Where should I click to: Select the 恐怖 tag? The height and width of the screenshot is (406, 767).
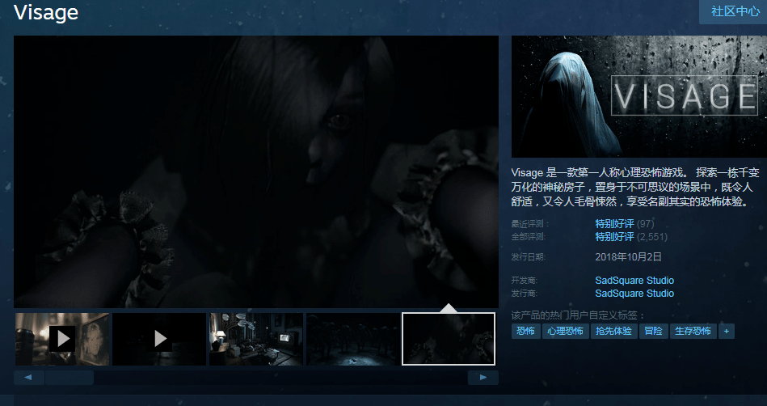tap(526, 331)
